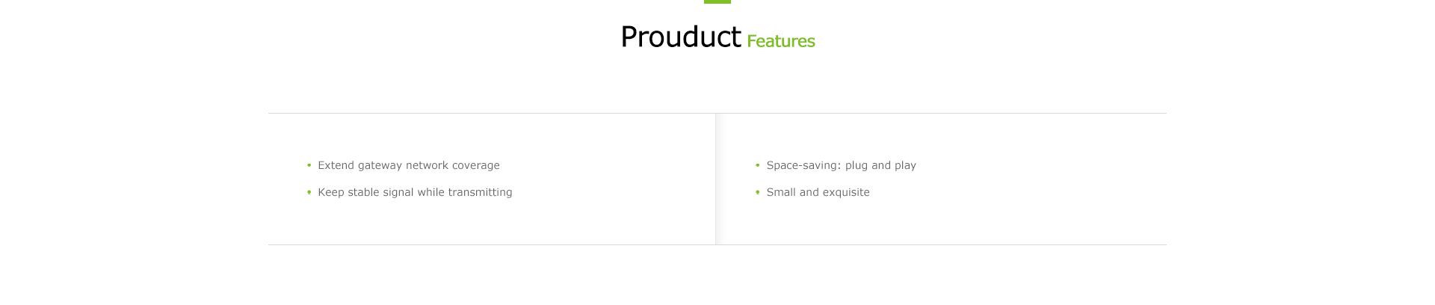Viewport: 1435px width, 305px height.
Task: Click Keep stable signal while transmitting item
Action: [x=415, y=192]
